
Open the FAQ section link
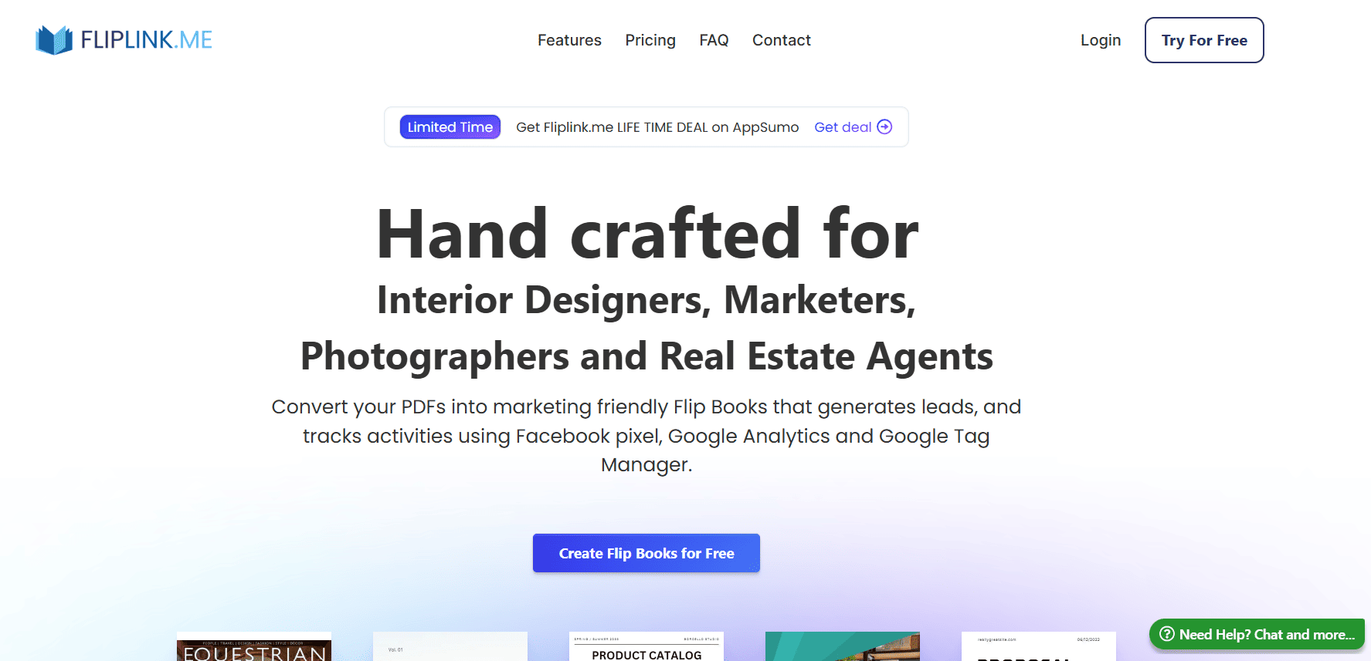coord(714,40)
